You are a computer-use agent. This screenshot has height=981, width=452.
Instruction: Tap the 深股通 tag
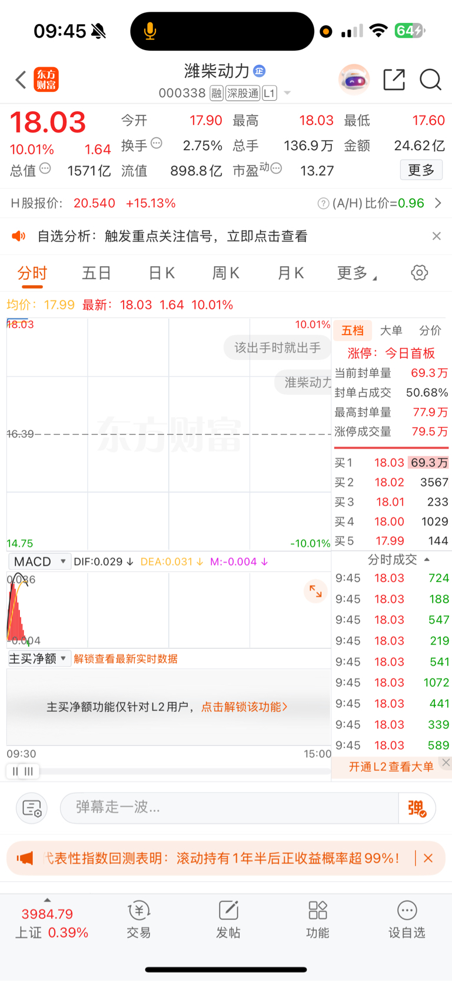pyautogui.click(x=242, y=93)
